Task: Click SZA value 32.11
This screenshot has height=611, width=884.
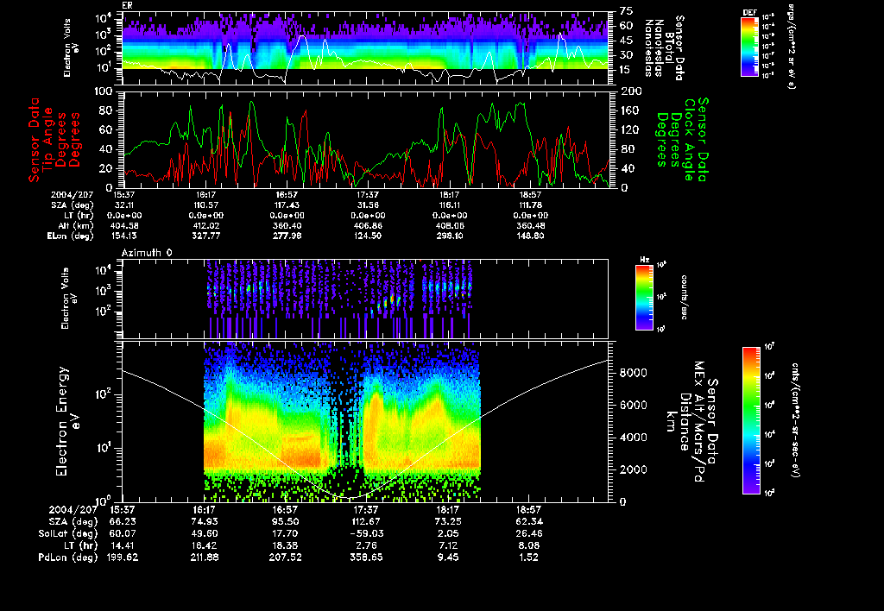Action: [x=124, y=205]
